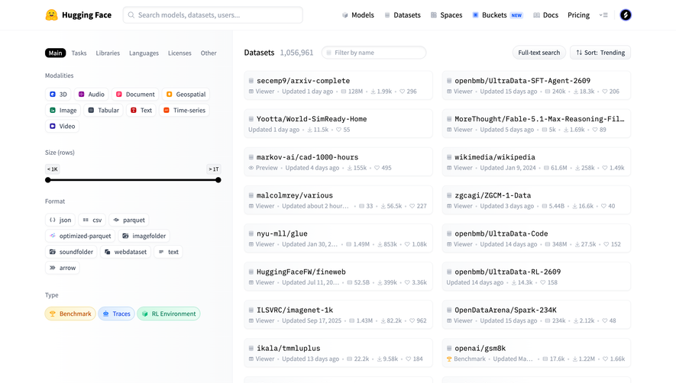
Task: Toggle the Geospatial modality filter
Action: [186, 95]
